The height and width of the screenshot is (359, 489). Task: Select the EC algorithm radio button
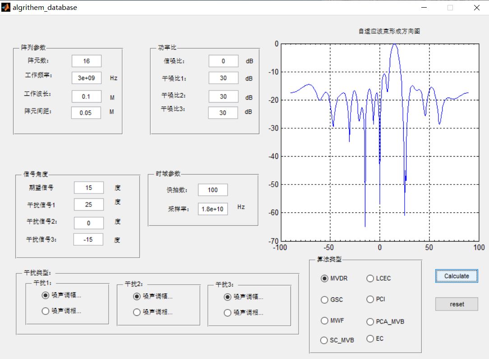click(375, 338)
